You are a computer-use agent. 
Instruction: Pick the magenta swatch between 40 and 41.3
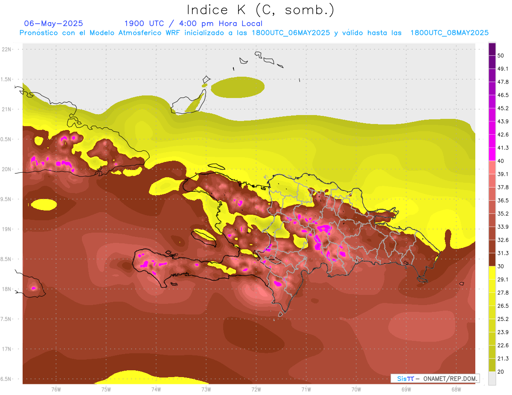[x=492, y=155]
